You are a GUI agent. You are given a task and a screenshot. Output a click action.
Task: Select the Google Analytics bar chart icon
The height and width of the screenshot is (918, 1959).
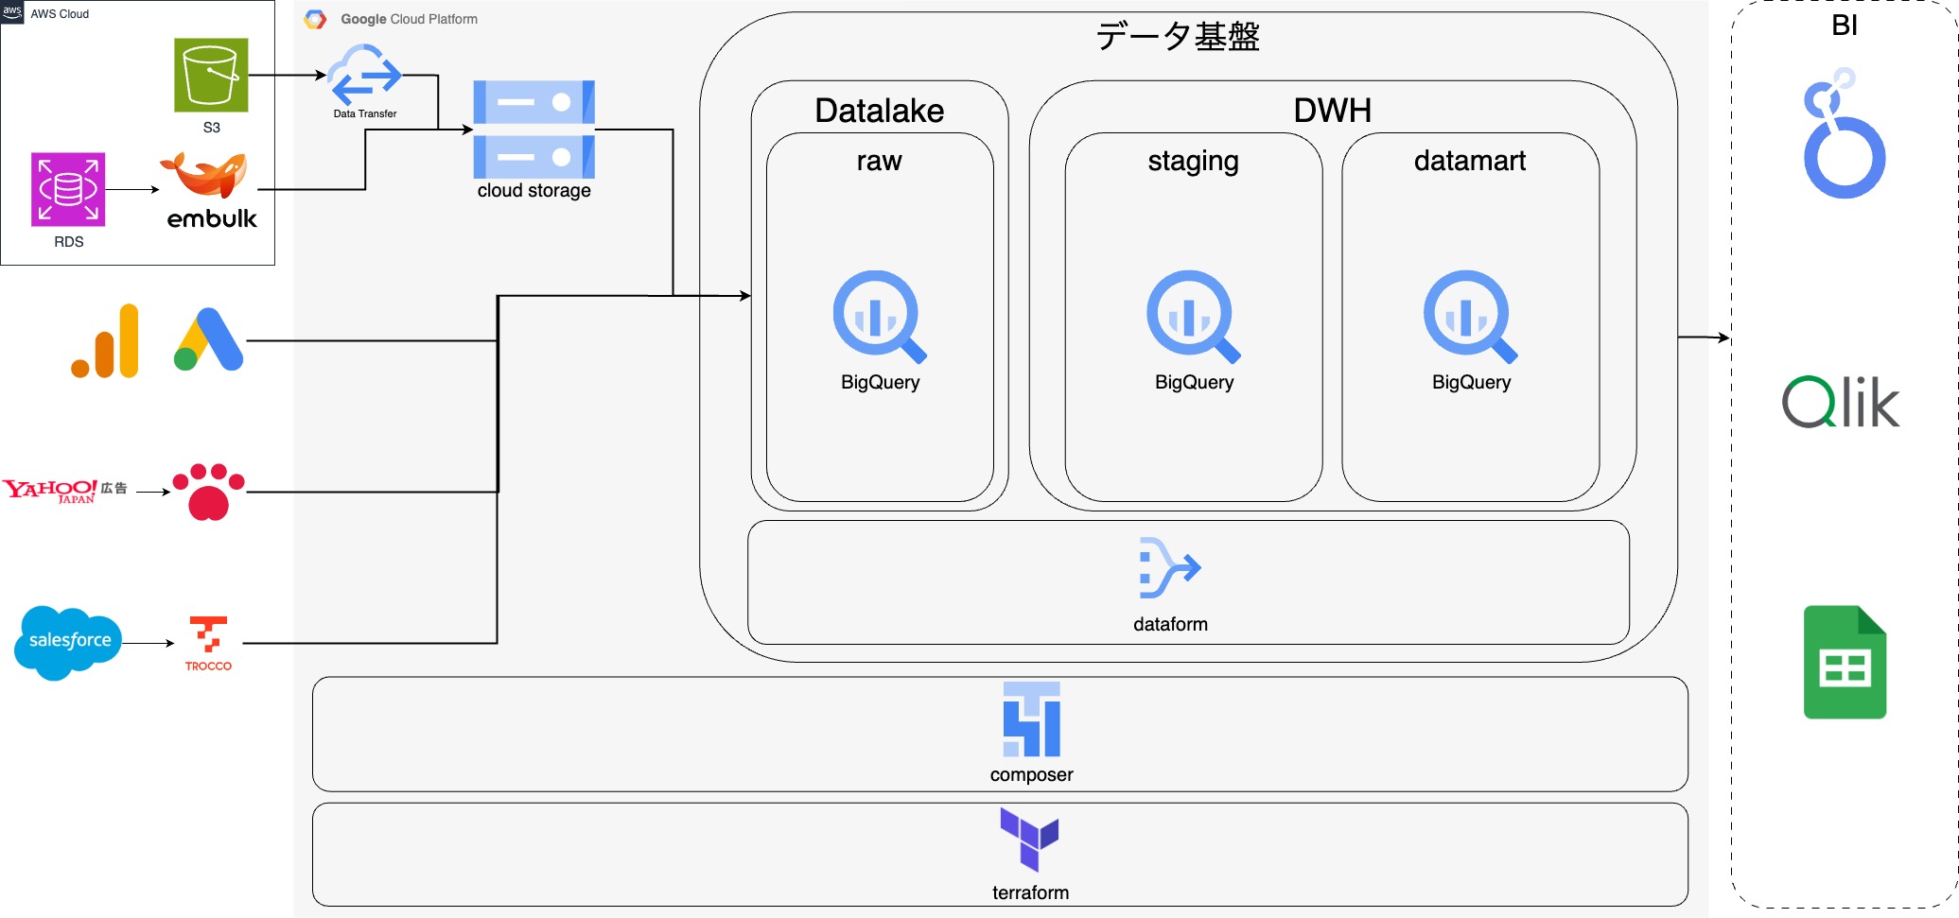106,341
